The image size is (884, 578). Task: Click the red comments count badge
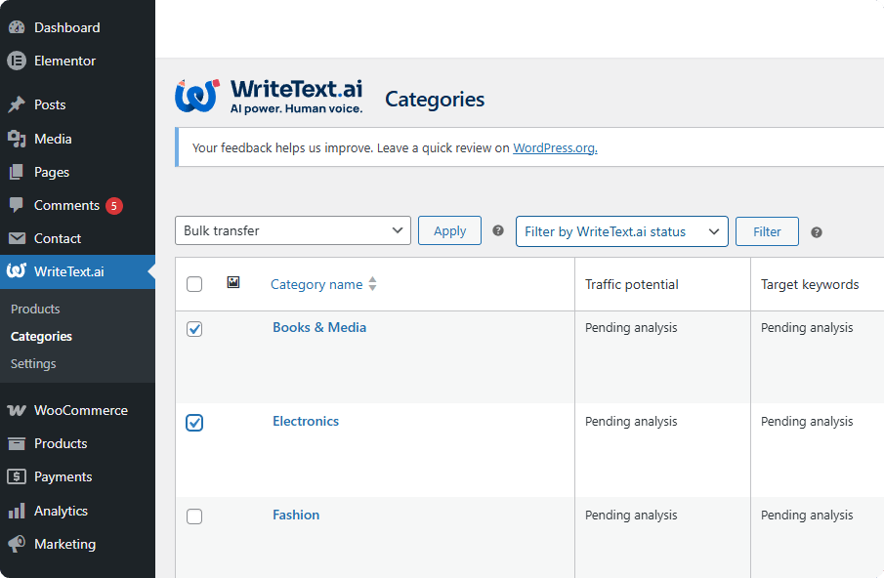point(114,206)
